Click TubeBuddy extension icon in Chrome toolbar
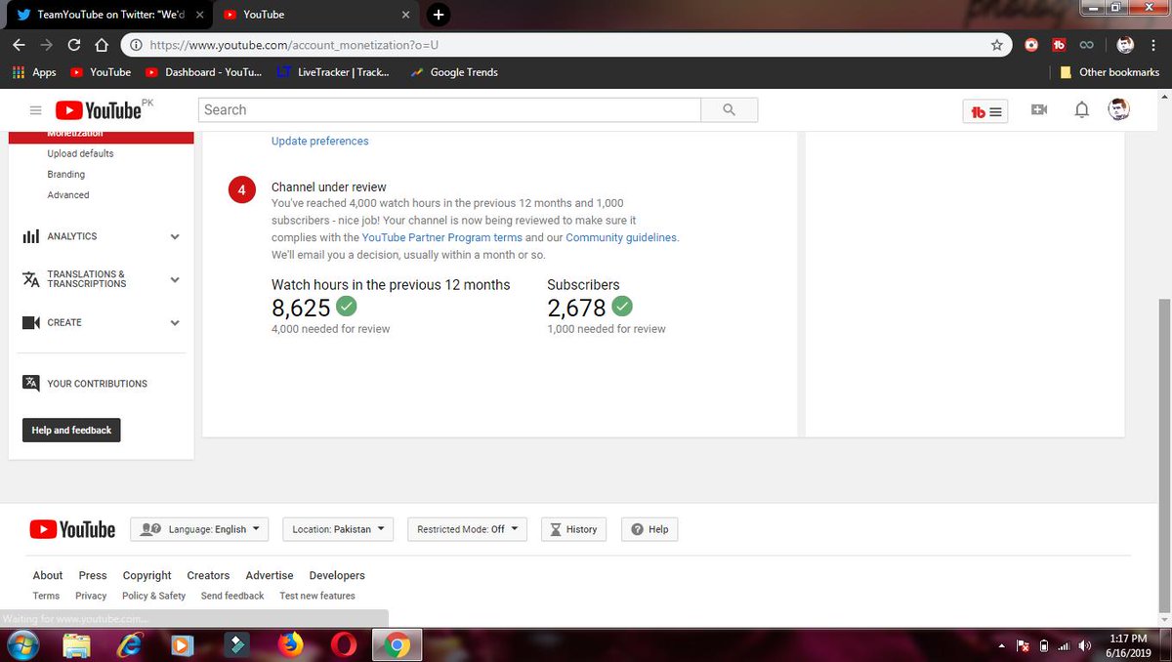The image size is (1172, 662). [x=1059, y=45]
